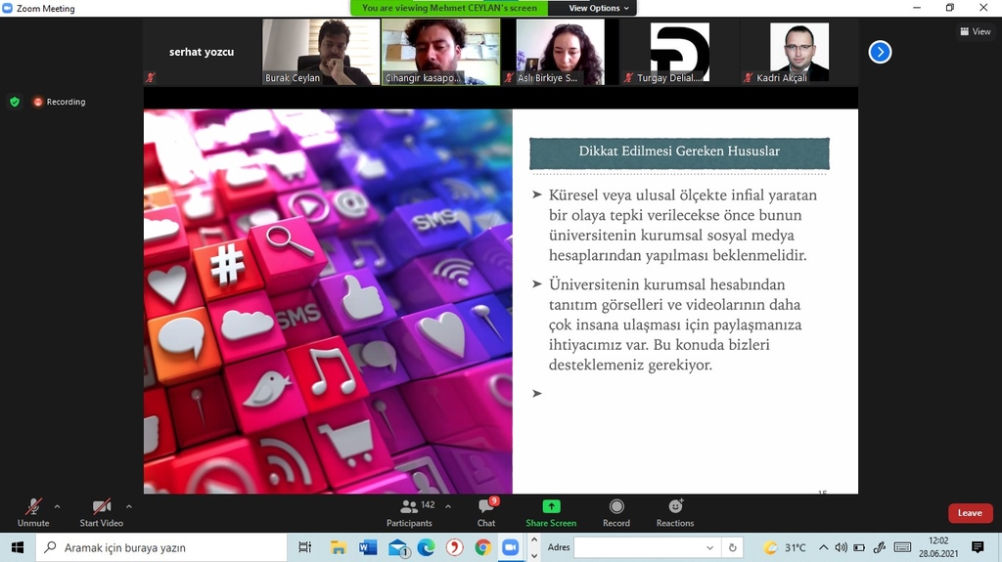Expand the Adres toolbar dropdown

(710, 547)
